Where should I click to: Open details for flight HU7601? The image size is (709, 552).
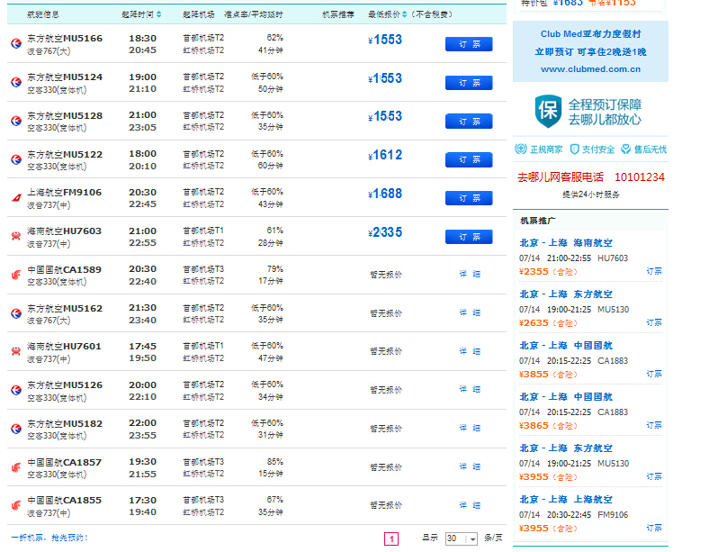click(x=470, y=351)
